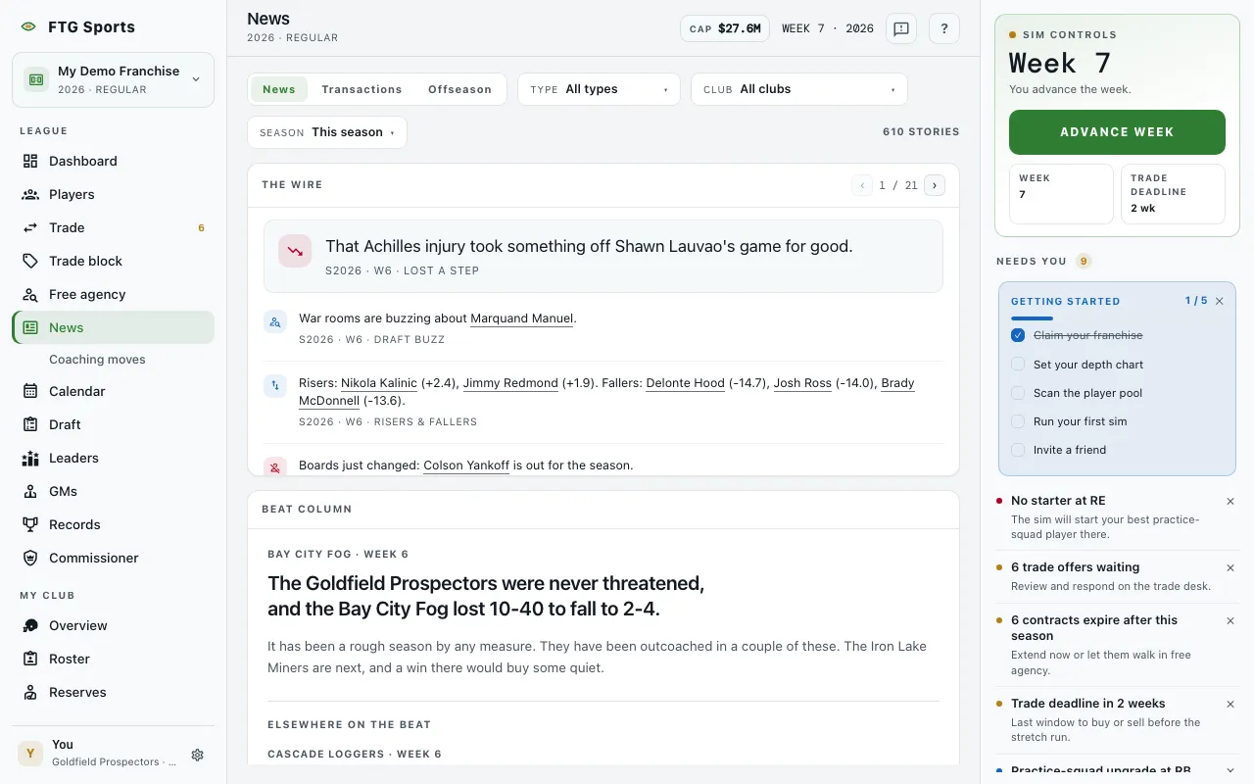
Task: Switch to the Offseason tab
Action: pyautogui.click(x=459, y=89)
